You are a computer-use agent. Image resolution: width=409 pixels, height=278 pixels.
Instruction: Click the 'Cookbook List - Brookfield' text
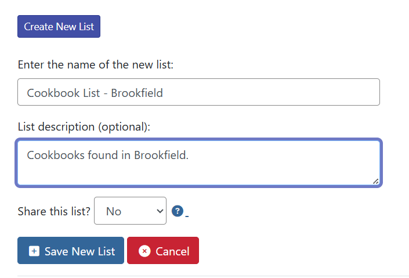(95, 93)
